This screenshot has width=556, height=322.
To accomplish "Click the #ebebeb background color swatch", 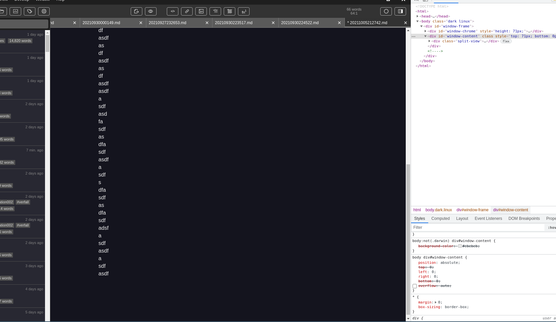I will (x=460, y=246).
